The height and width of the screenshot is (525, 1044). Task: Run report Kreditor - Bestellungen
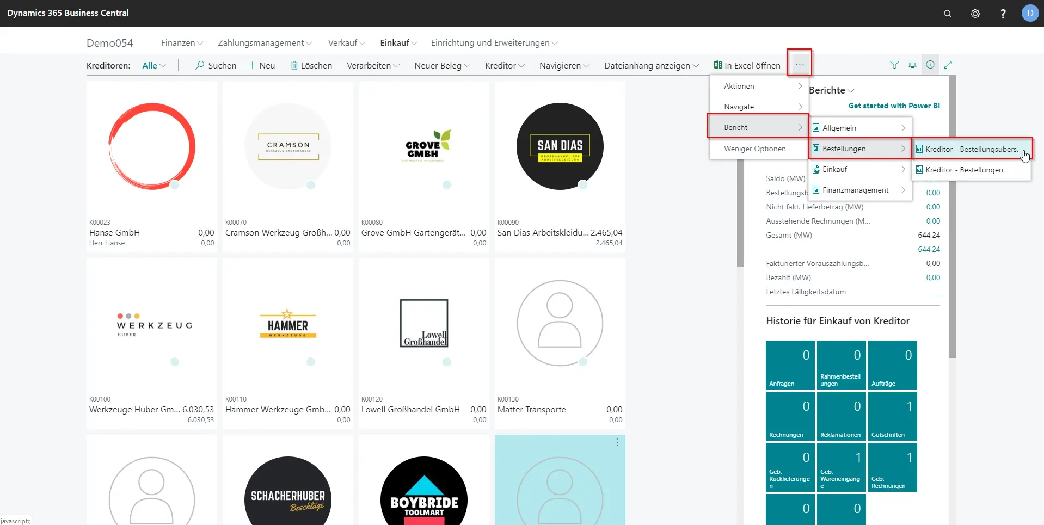click(972, 170)
